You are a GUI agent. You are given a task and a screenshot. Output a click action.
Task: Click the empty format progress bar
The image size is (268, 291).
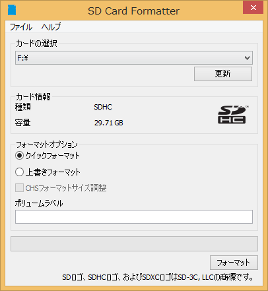point(134,243)
